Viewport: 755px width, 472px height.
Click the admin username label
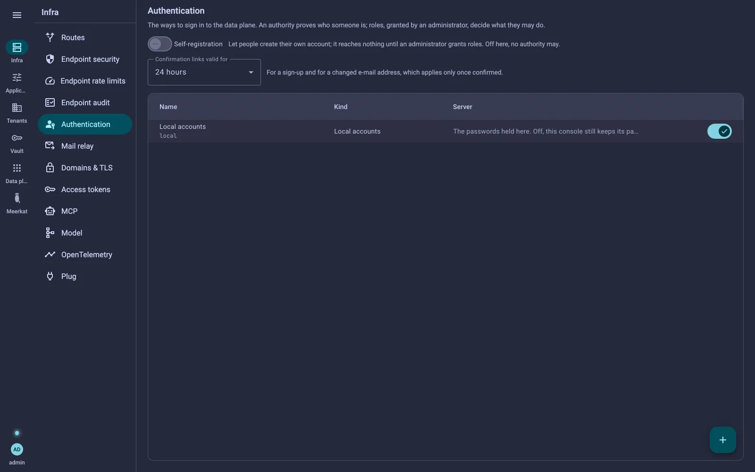[17, 463]
